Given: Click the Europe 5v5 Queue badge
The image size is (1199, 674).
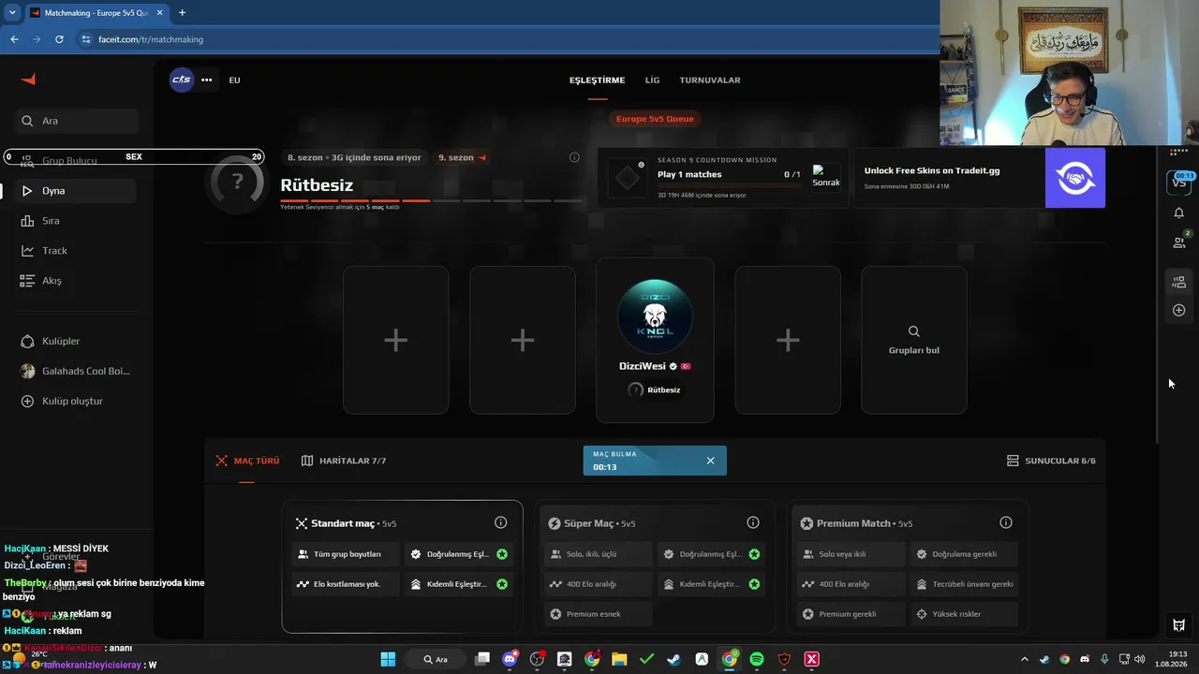Looking at the screenshot, I should pyautogui.click(x=655, y=119).
